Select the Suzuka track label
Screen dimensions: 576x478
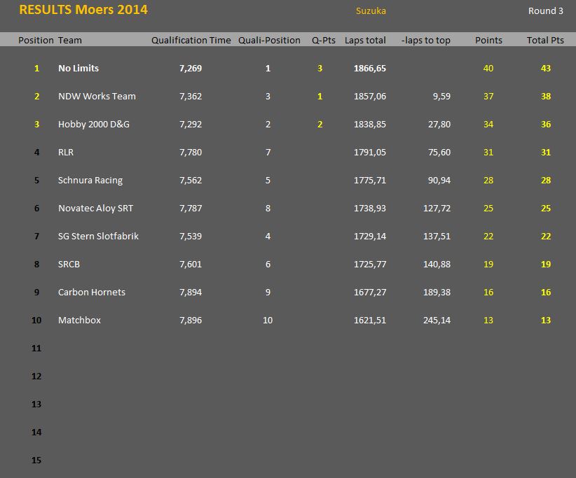371,11
